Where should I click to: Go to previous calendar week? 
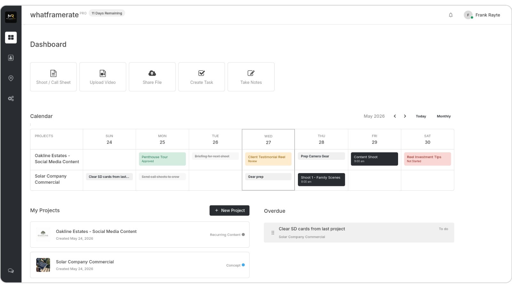pyautogui.click(x=395, y=116)
